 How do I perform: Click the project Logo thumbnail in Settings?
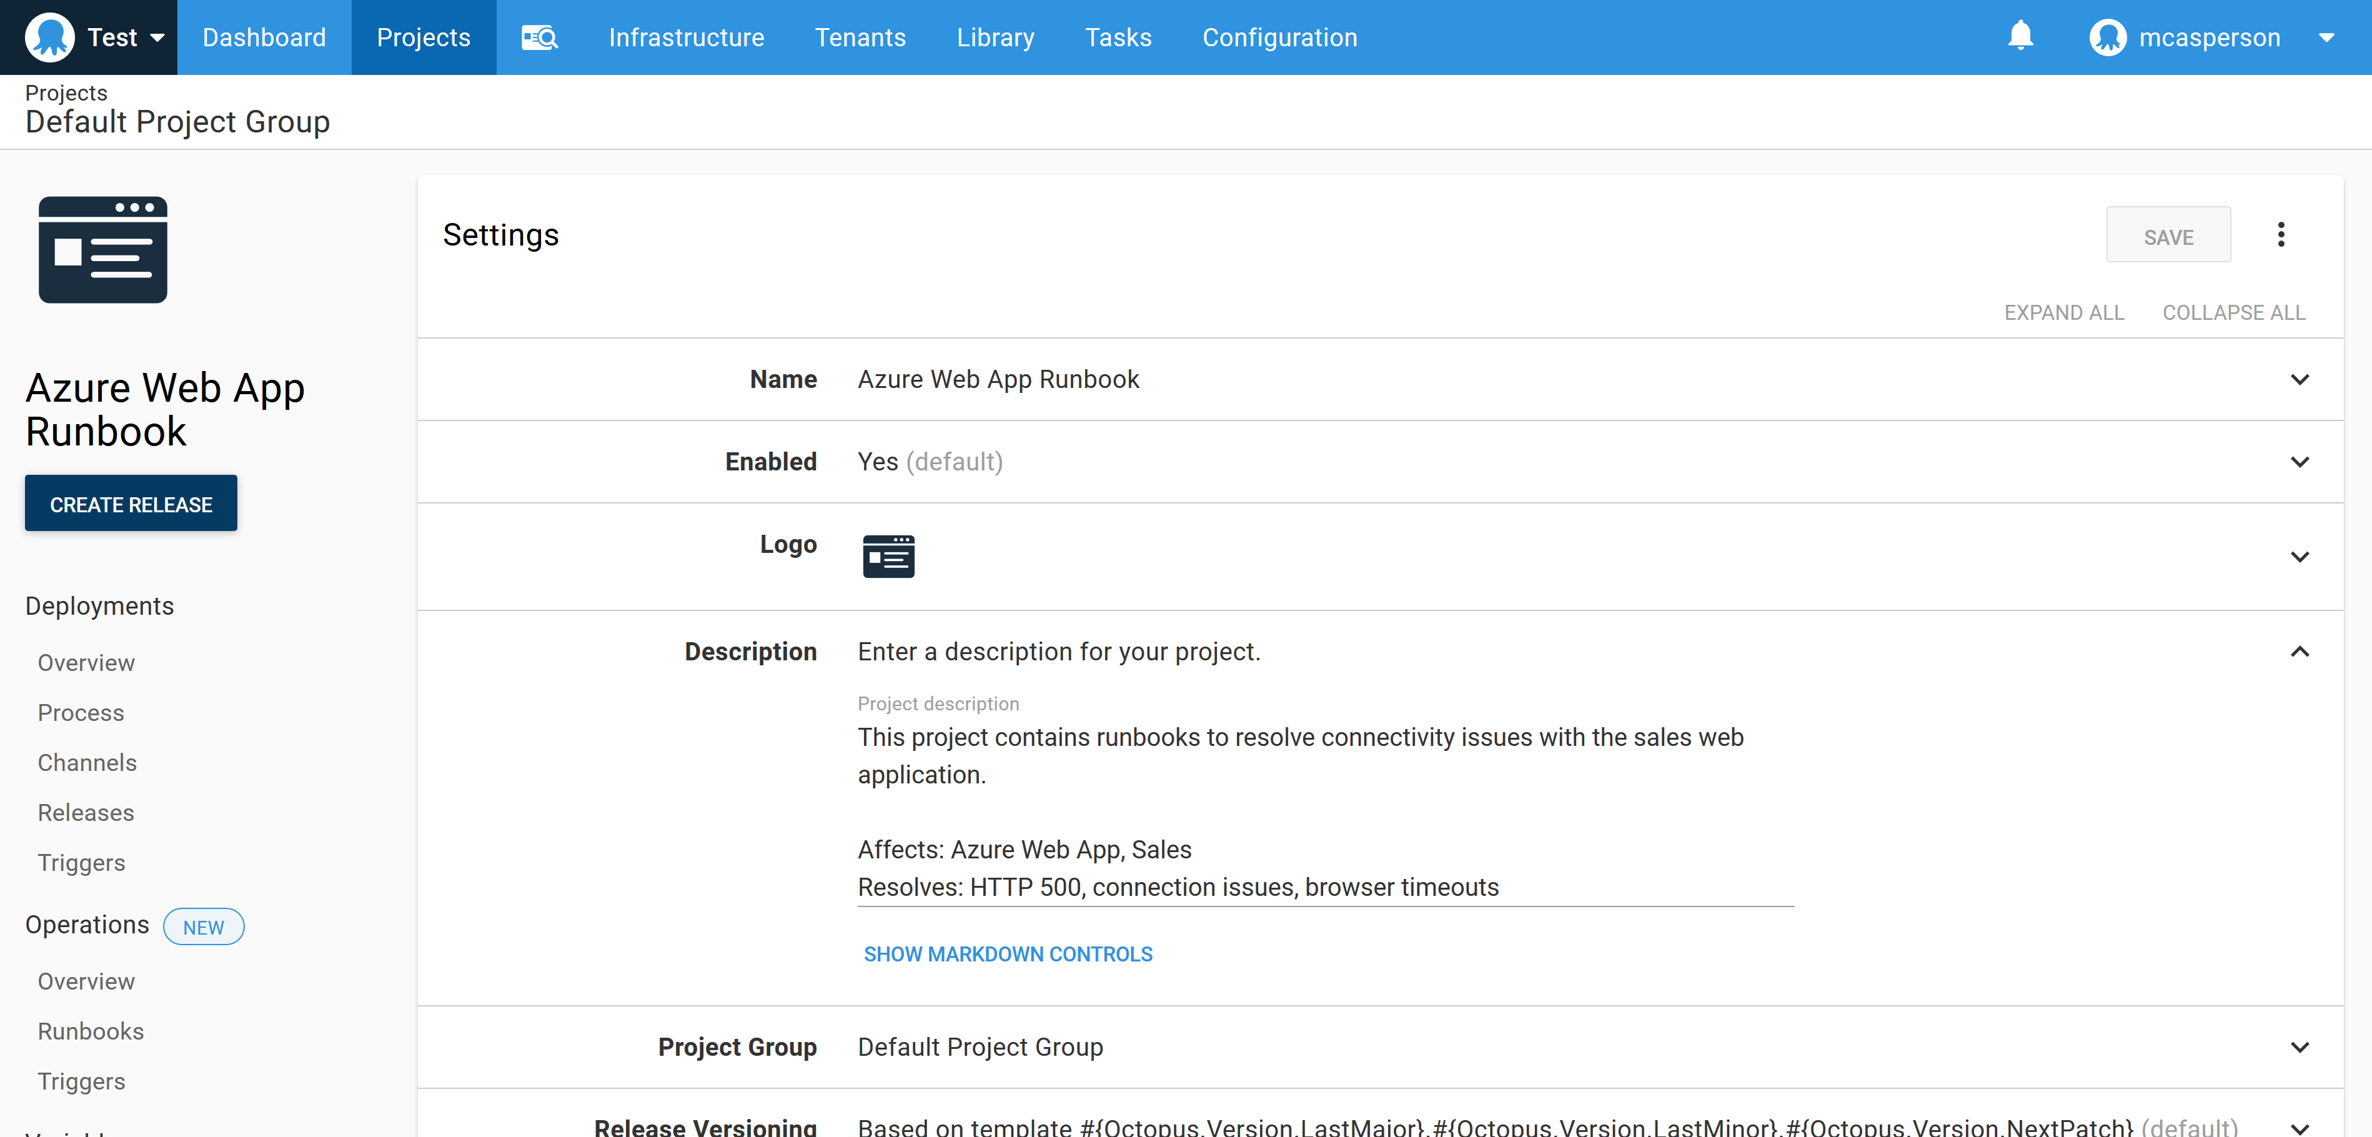coord(888,556)
